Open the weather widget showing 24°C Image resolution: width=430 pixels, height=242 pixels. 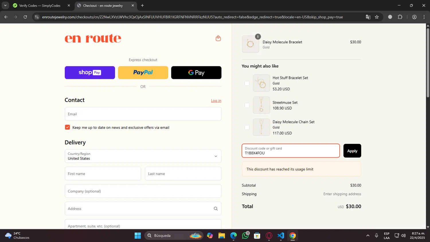coord(17,236)
